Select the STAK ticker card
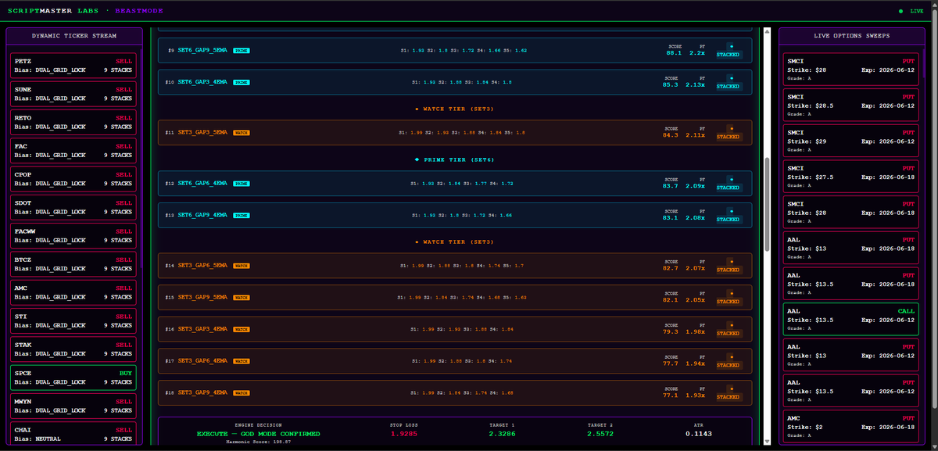 click(73, 349)
